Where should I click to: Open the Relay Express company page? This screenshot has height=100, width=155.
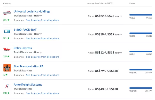(x=23, y=48)
